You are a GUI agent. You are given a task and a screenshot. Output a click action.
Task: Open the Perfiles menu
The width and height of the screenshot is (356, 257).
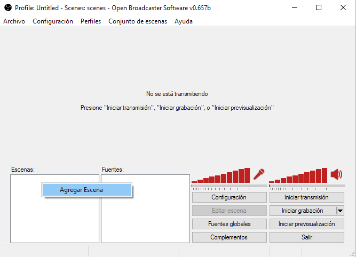point(91,21)
